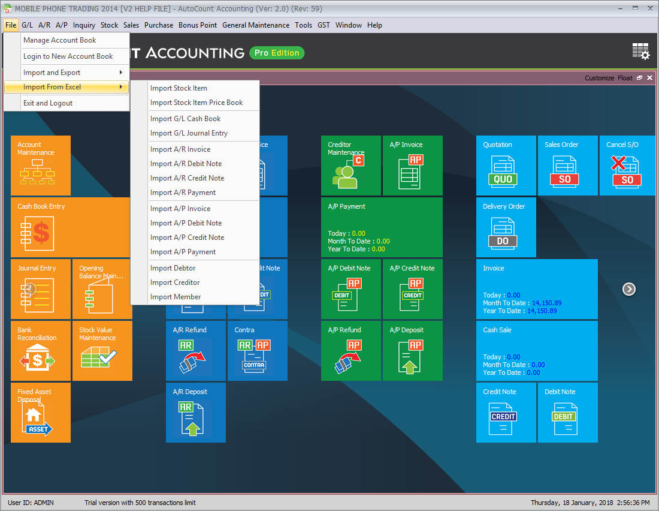Open the A/P Payment summary tile
This screenshot has width=659, height=511.
(382, 227)
